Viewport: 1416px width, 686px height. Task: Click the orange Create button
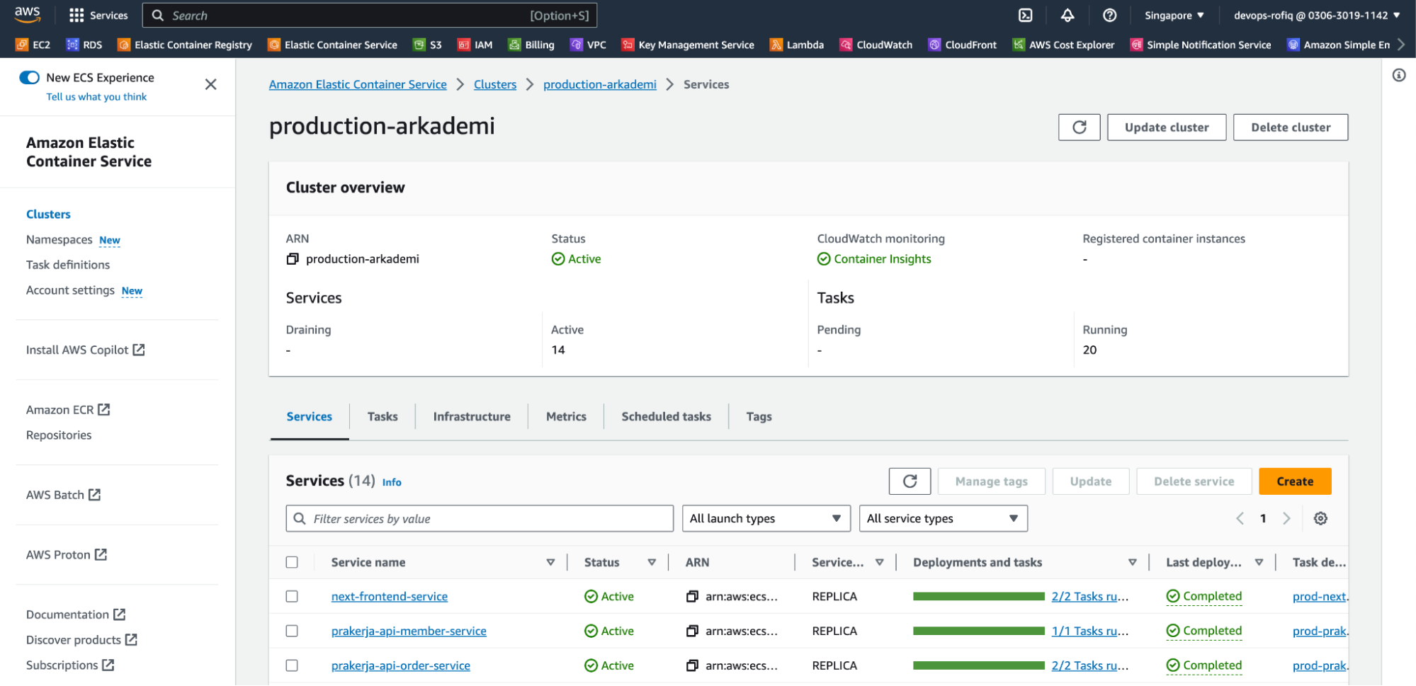[x=1294, y=481]
